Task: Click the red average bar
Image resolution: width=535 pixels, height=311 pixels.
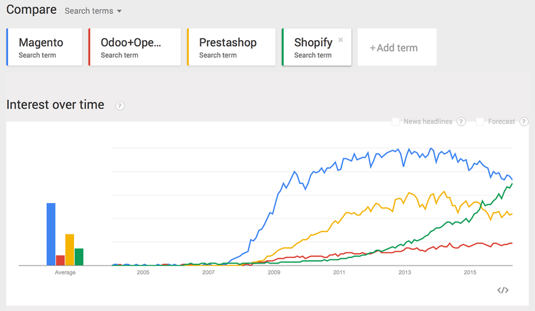Action: click(60, 260)
